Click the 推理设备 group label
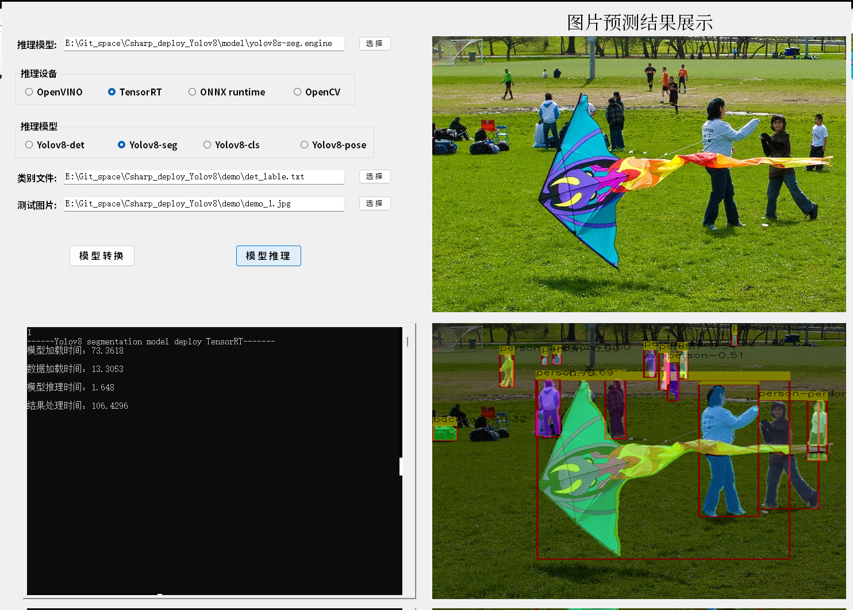The image size is (853, 610). pyautogui.click(x=39, y=74)
